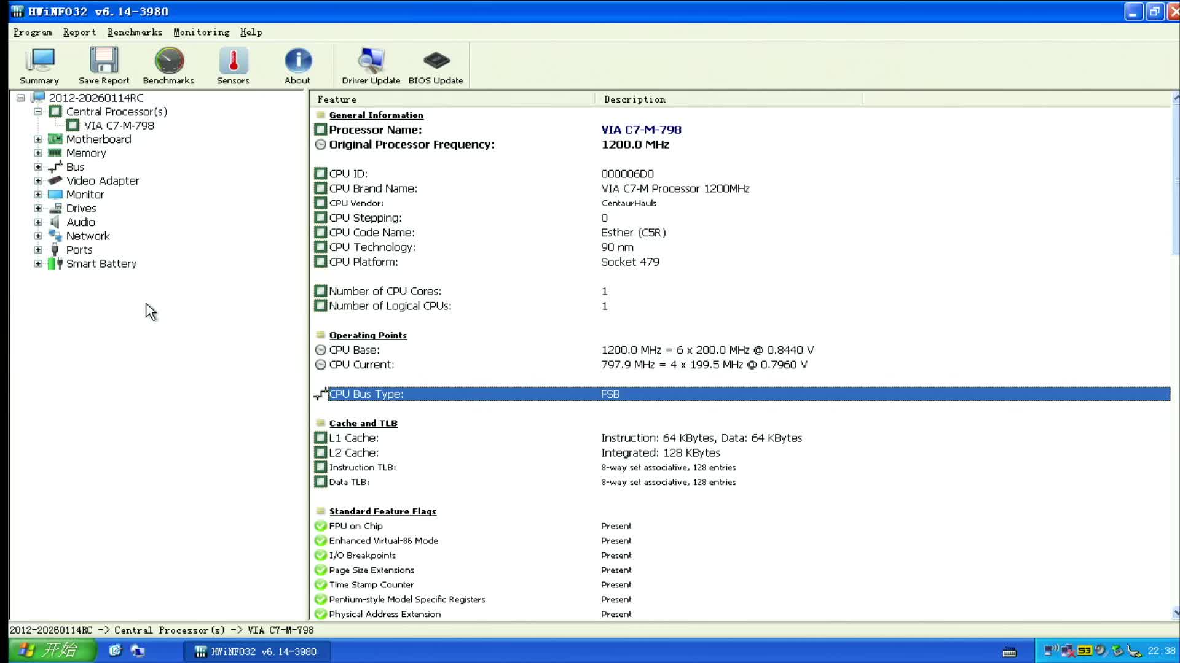The height and width of the screenshot is (663, 1180).
Task: Collapse the Central Processor(s) node
Action: click(x=38, y=112)
